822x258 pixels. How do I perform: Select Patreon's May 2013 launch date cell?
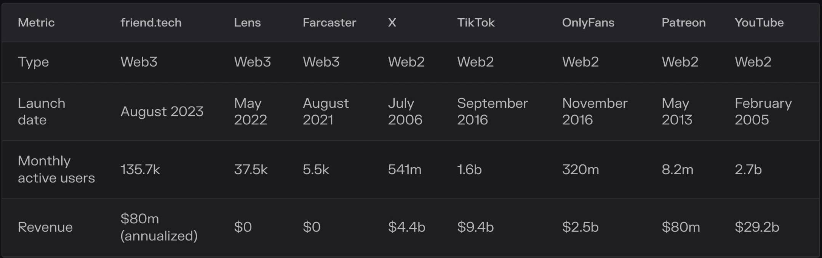[x=677, y=111]
